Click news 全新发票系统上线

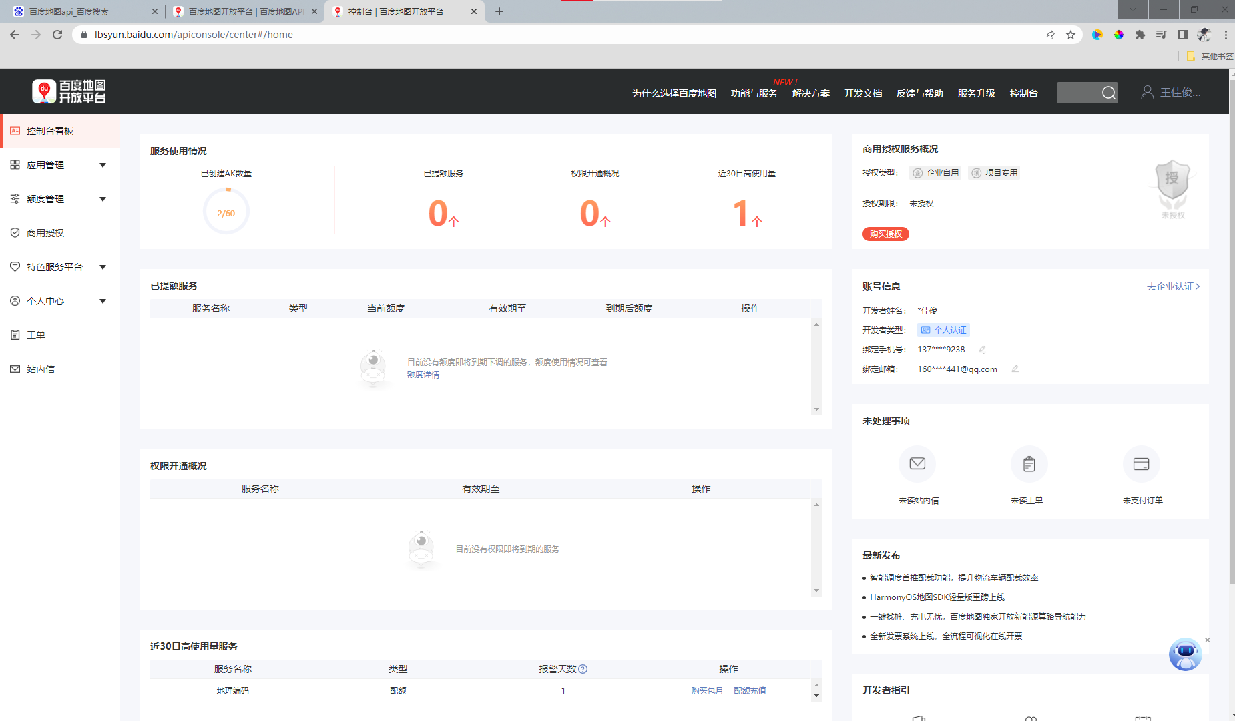click(x=945, y=636)
